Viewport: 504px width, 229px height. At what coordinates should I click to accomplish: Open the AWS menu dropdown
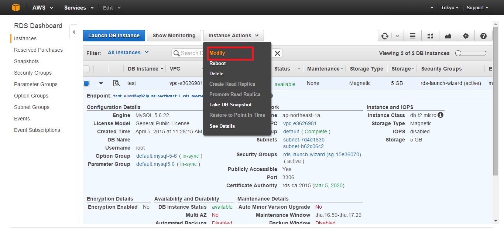pos(43,7)
